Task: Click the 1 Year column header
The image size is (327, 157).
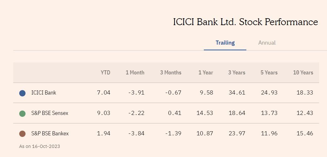Action: [x=206, y=73]
